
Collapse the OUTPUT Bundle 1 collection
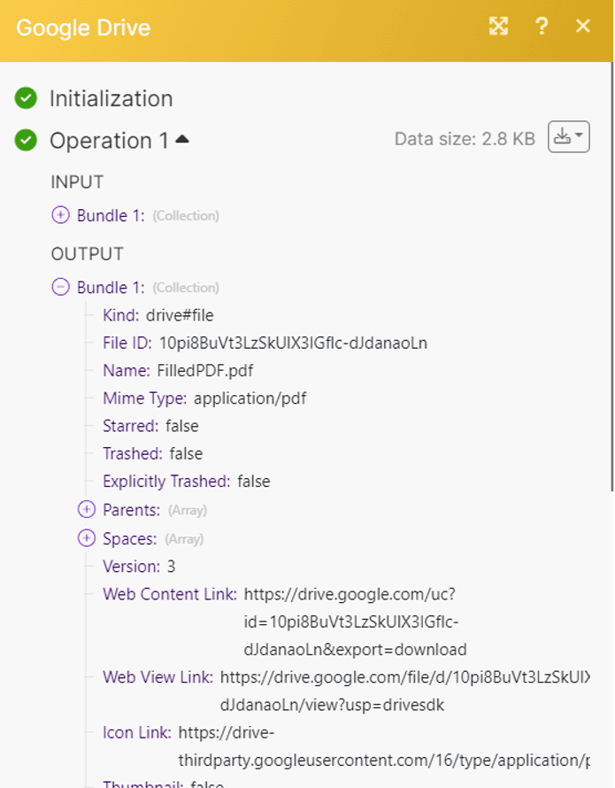click(x=60, y=287)
